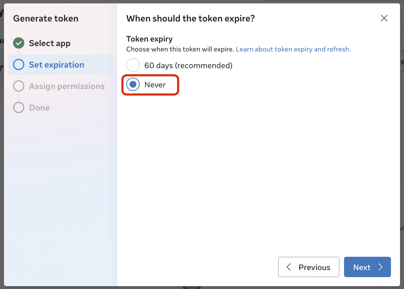Image resolution: width=404 pixels, height=289 pixels.
Task: Click the "60 days (recommended)" option text
Action: point(188,65)
